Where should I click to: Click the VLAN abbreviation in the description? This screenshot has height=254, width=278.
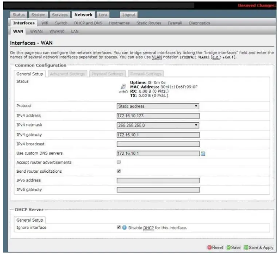[x=157, y=57]
